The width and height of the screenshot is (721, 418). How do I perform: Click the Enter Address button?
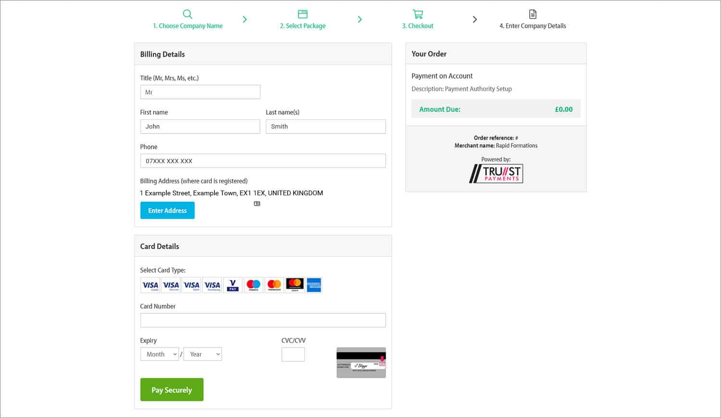pyautogui.click(x=167, y=210)
